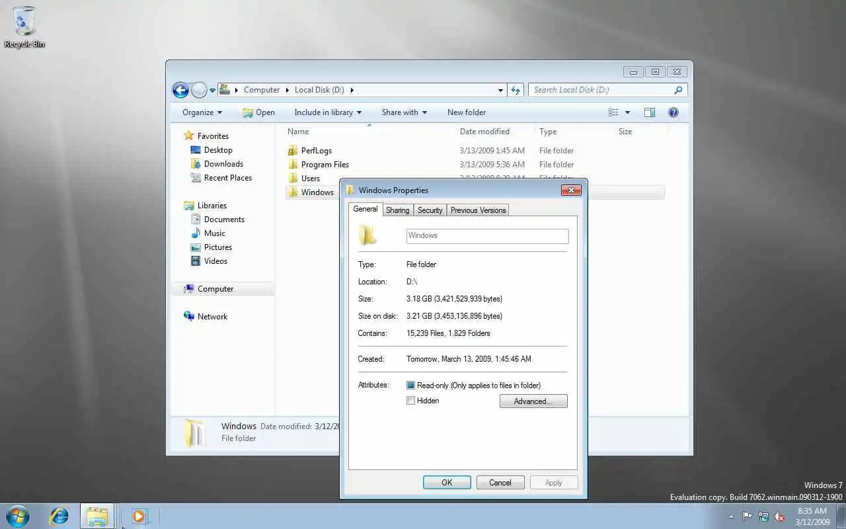Switch to the Sharing tab
This screenshot has width=846, height=529.
pyautogui.click(x=398, y=210)
